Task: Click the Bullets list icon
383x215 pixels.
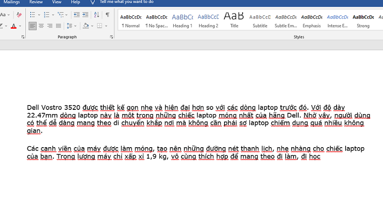Action: pos(32,15)
